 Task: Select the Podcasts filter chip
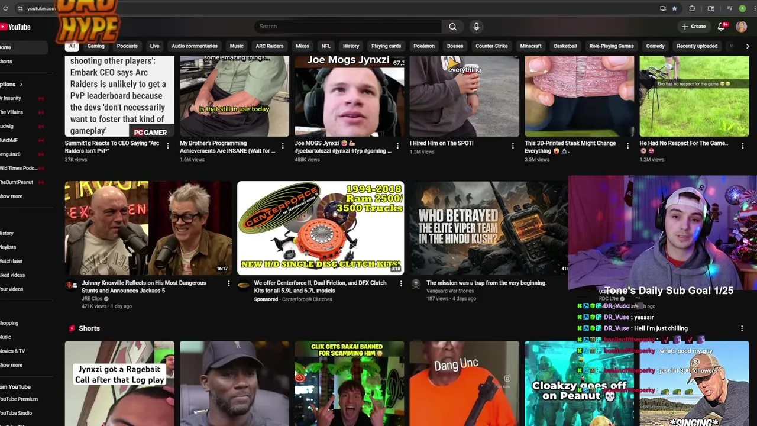[127, 46]
